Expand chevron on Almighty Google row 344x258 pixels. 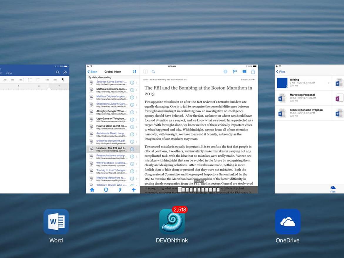pyautogui.click(x=137, y=112)
